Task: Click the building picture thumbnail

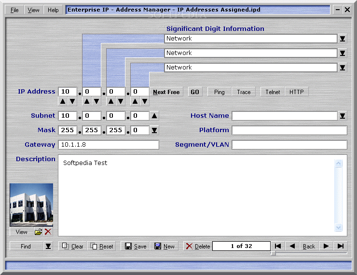Action: (31, 205)
